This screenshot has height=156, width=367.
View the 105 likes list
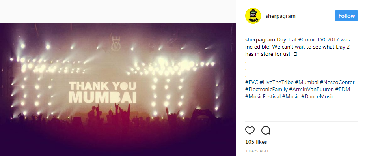256,142
